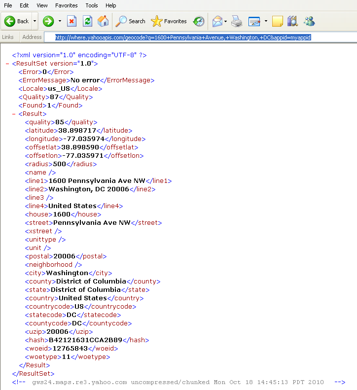Screen dimensions: 357x390
Task: Click the lowercase quality value 85
Action: [60, 122]
